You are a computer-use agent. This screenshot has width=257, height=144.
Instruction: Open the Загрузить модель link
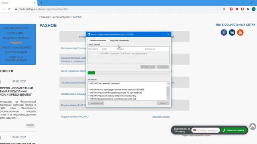[161, 117]
